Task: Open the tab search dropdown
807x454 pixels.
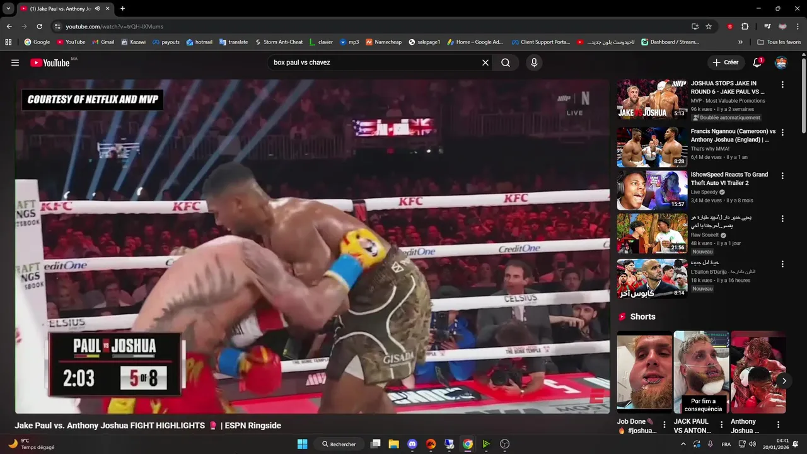Action: [8, 9]
